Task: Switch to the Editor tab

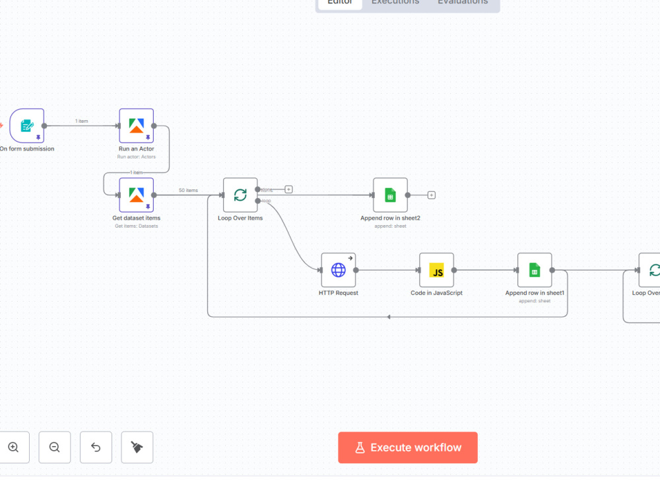Action: 340,3
